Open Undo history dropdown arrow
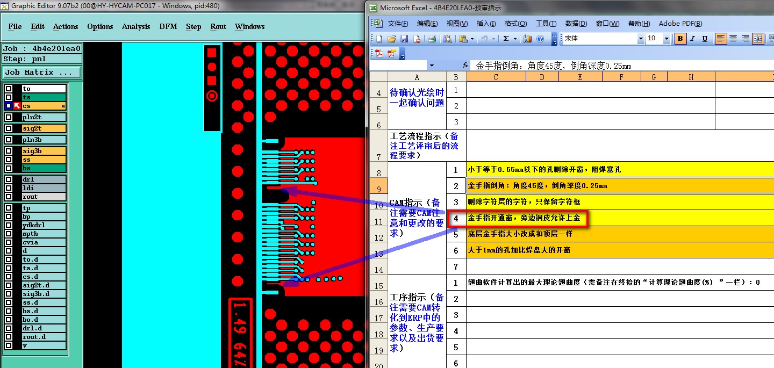The height and width of the screenshot is (368, 774). 494,39
